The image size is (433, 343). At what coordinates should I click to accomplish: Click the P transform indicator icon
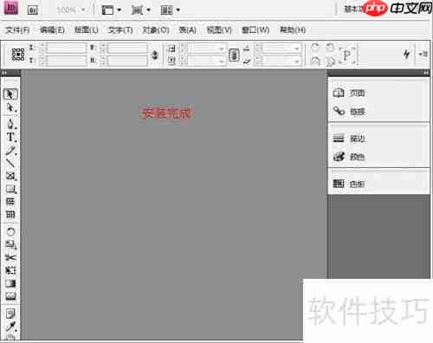point(347,55)
